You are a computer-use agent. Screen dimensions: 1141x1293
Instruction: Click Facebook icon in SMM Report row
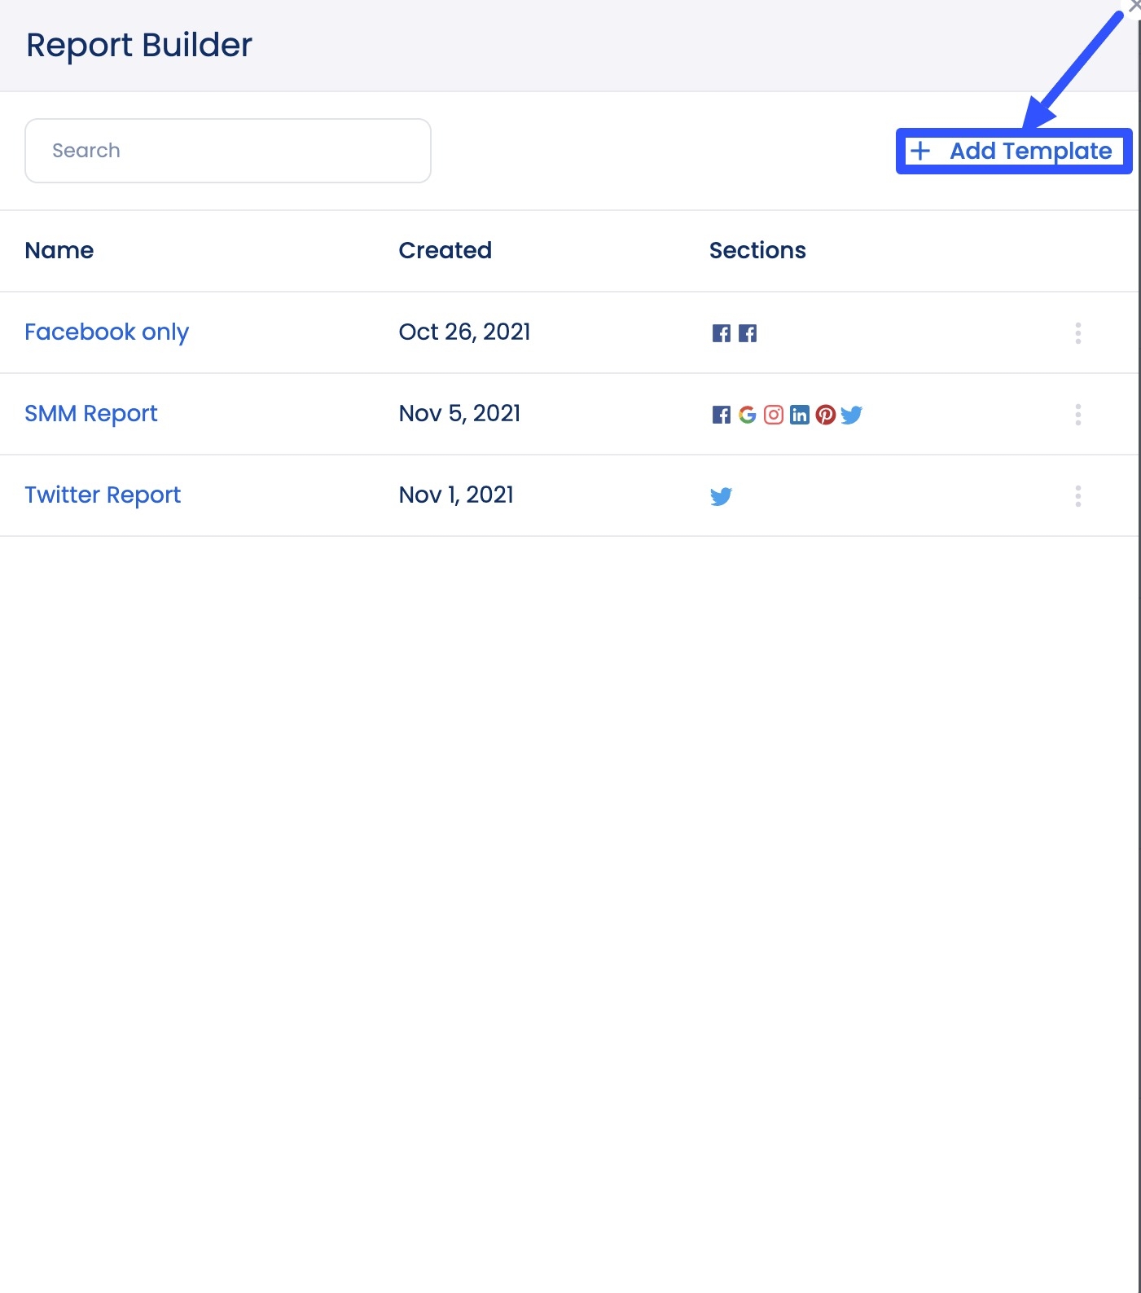pos(722,415)
